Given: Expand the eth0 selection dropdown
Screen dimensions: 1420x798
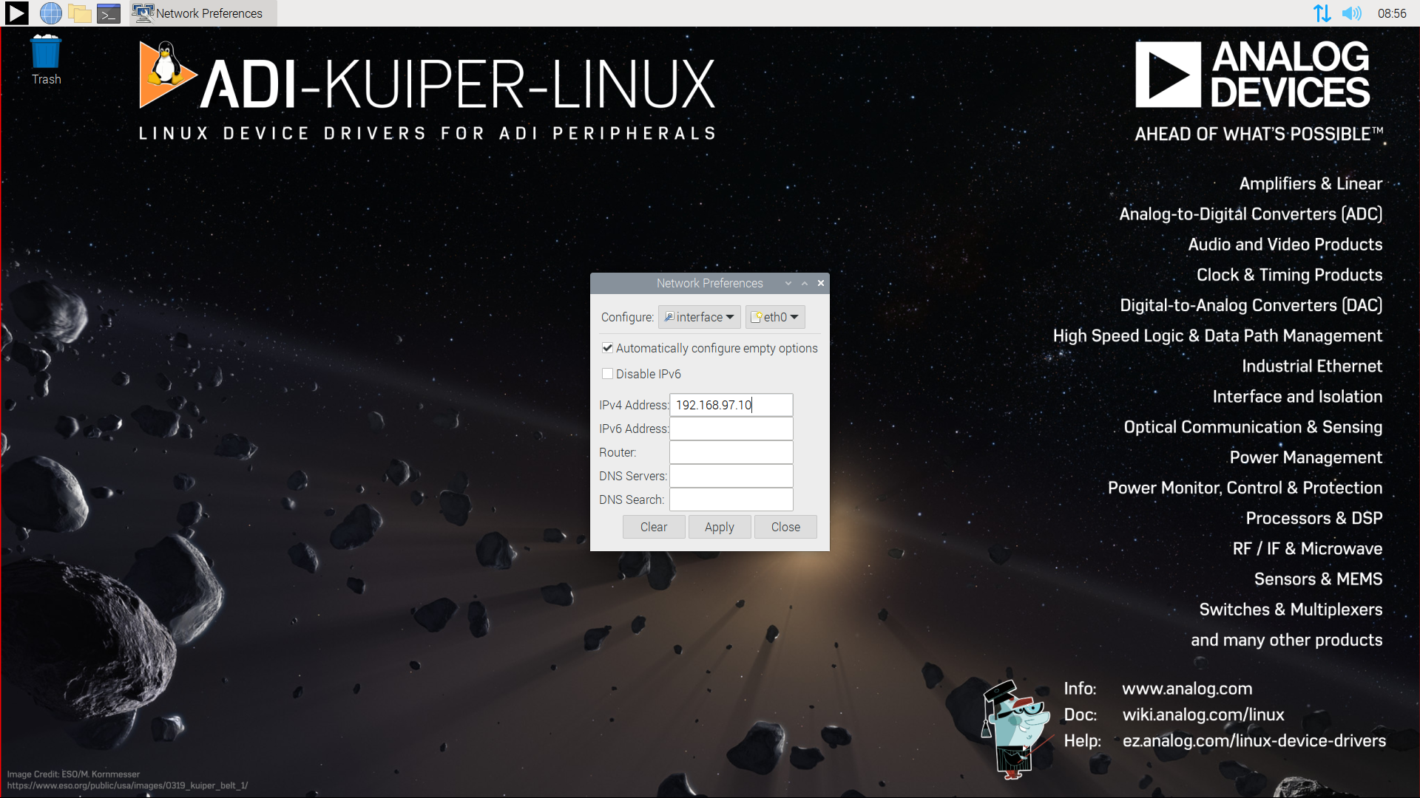Looking at the screenshot, I should [774, 317].
